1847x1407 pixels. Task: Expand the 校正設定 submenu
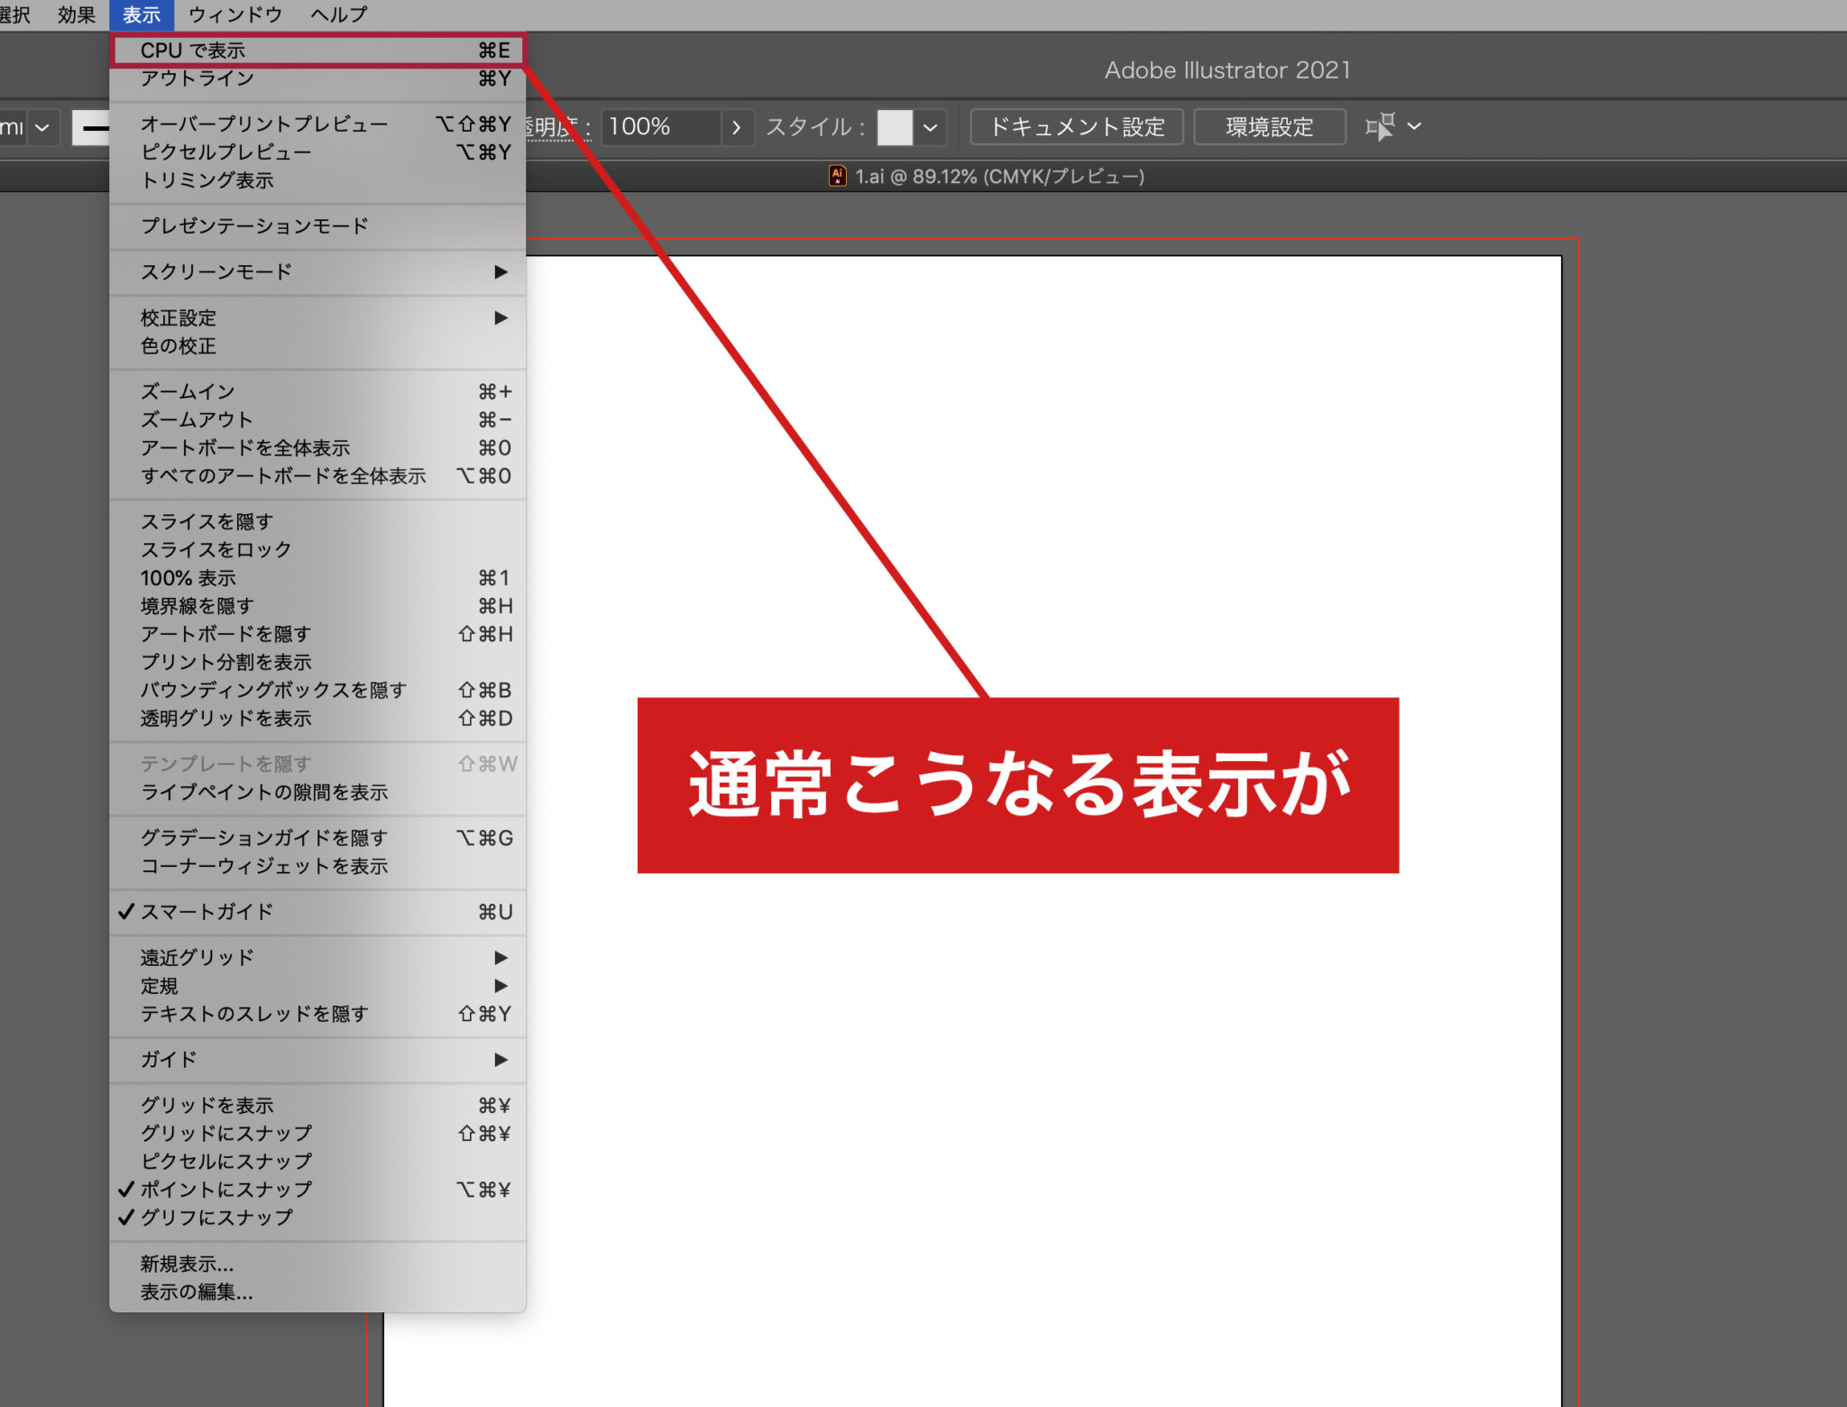click(179, 317)
